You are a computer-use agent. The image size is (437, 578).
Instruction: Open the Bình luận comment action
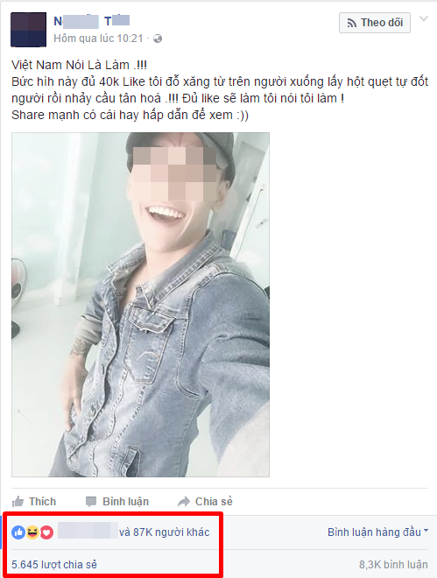(x=117, y=502)
